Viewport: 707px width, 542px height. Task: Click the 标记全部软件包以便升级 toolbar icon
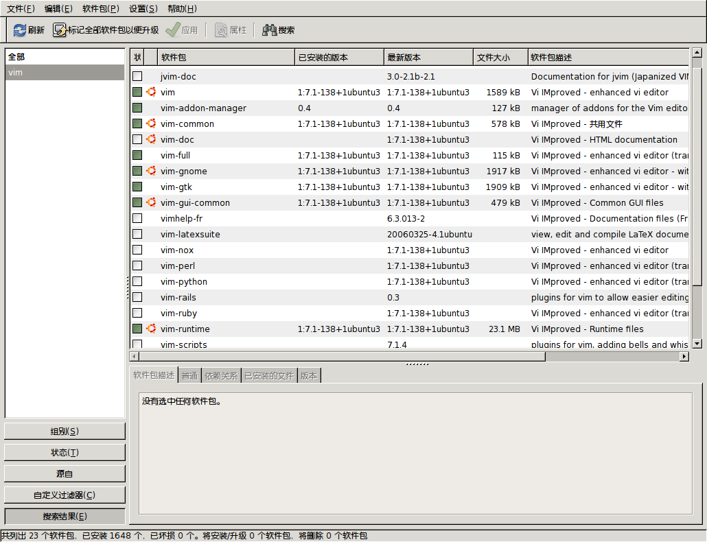click(x=60, y=30)
